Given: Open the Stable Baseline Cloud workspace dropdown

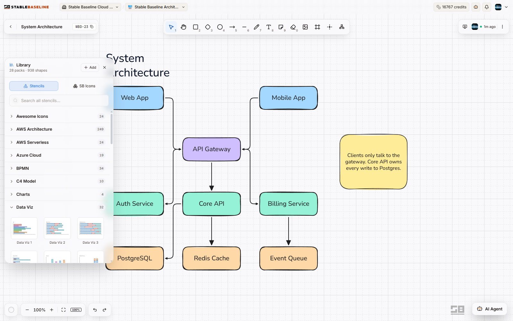Looking at the screenshot, I should click(90, 7).
